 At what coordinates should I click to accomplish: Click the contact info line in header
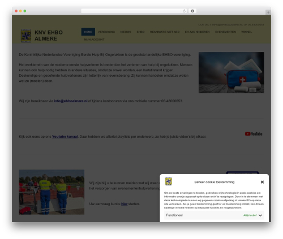click(231, 25)
